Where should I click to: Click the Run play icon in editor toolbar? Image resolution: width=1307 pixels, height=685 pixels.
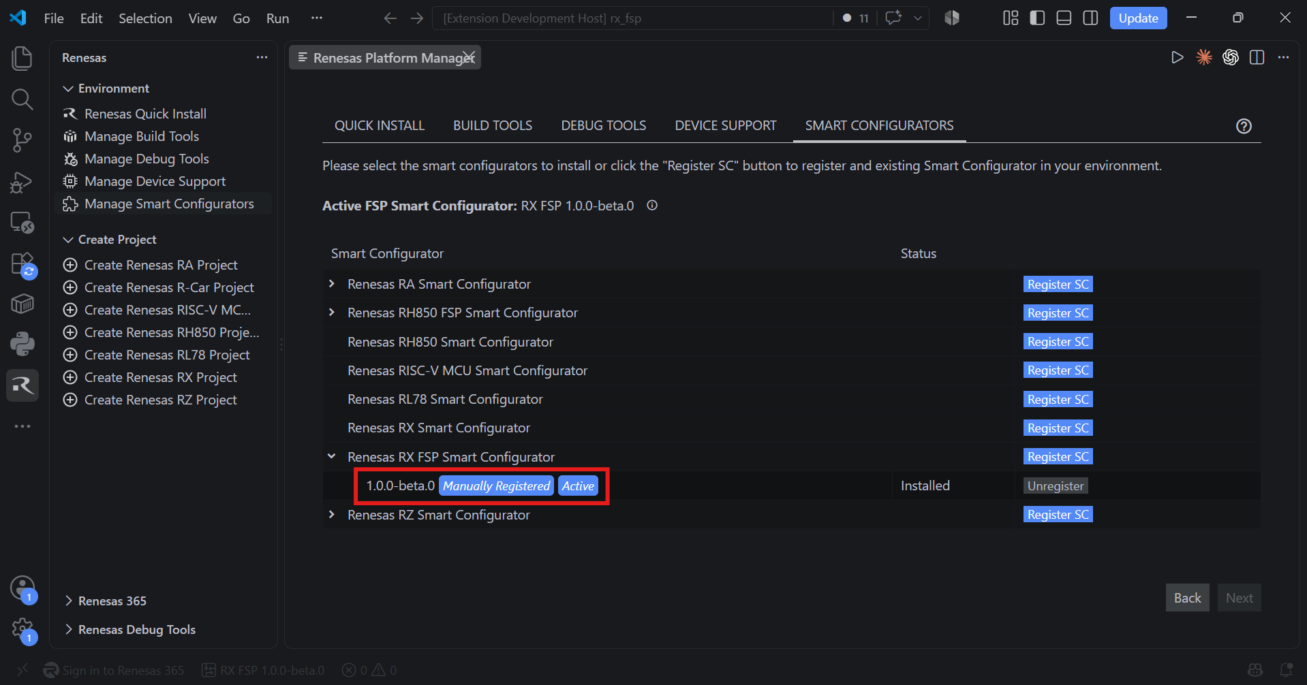pos(1177,58)
